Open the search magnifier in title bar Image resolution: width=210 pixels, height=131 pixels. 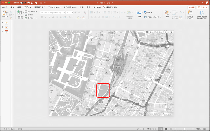(x=202, y=3)
